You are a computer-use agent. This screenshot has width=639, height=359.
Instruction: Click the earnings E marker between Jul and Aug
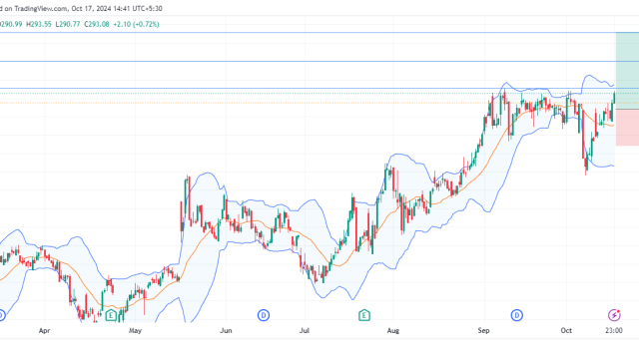click(x=364, y=315)
